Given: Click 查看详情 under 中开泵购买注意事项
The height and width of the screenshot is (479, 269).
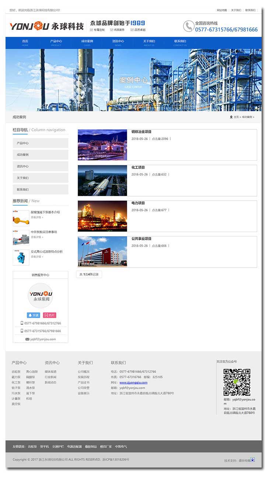Looking at the screenshot, I should click(x=37, y=237).
